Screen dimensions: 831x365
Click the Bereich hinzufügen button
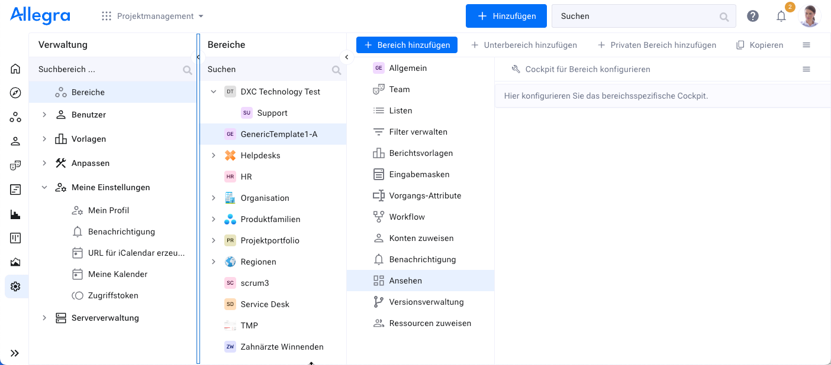coord(407,45)
